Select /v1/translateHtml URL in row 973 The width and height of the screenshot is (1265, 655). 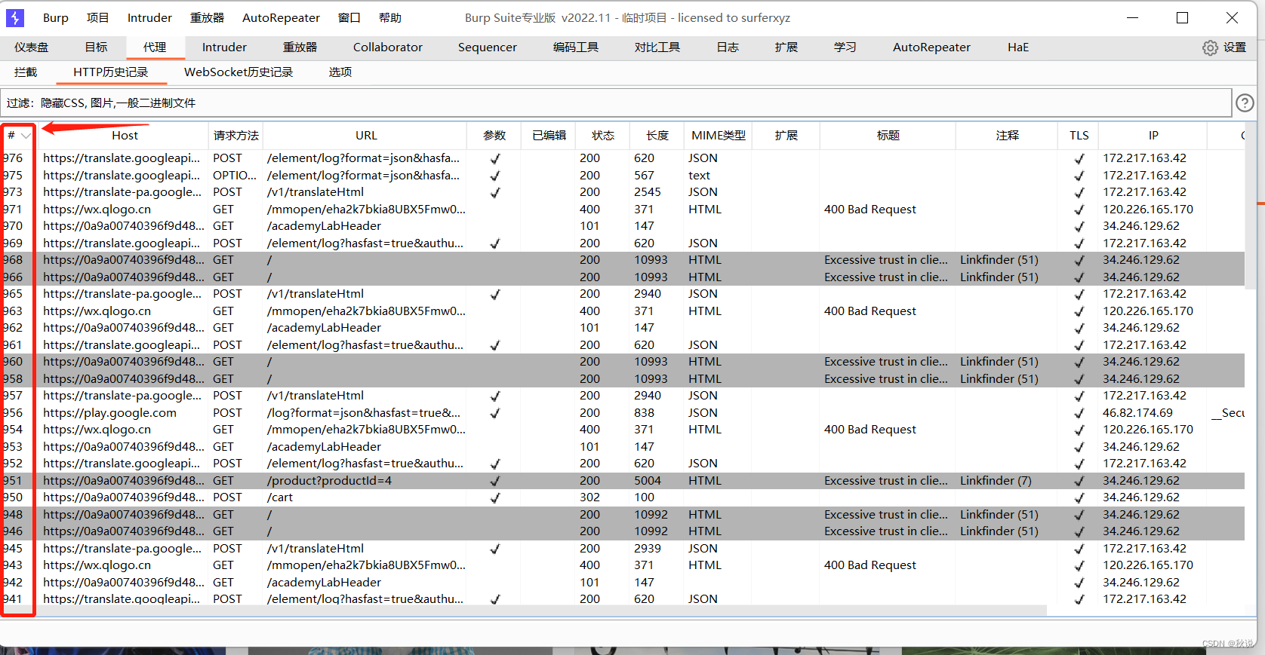(315, 192)
